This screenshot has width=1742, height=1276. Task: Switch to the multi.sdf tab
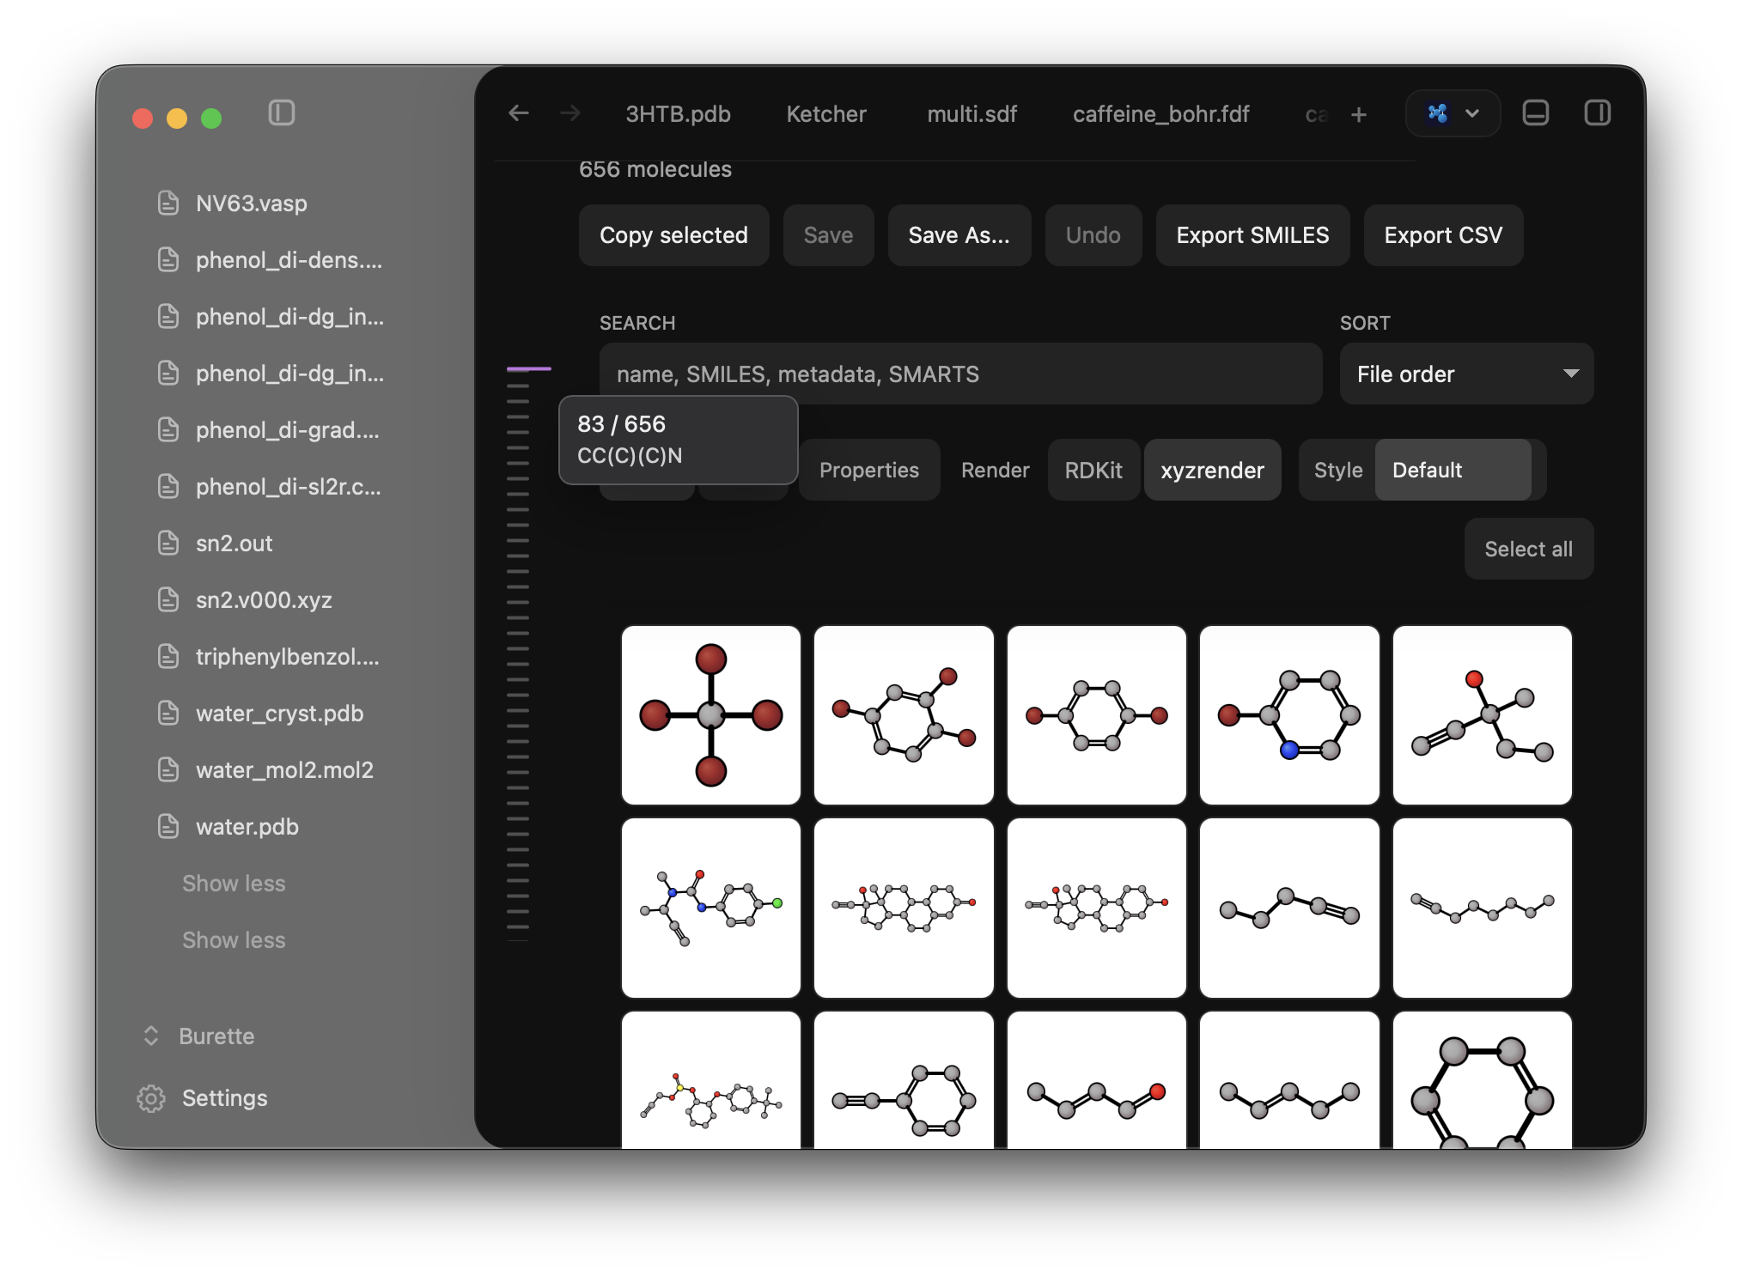point(971,113)
